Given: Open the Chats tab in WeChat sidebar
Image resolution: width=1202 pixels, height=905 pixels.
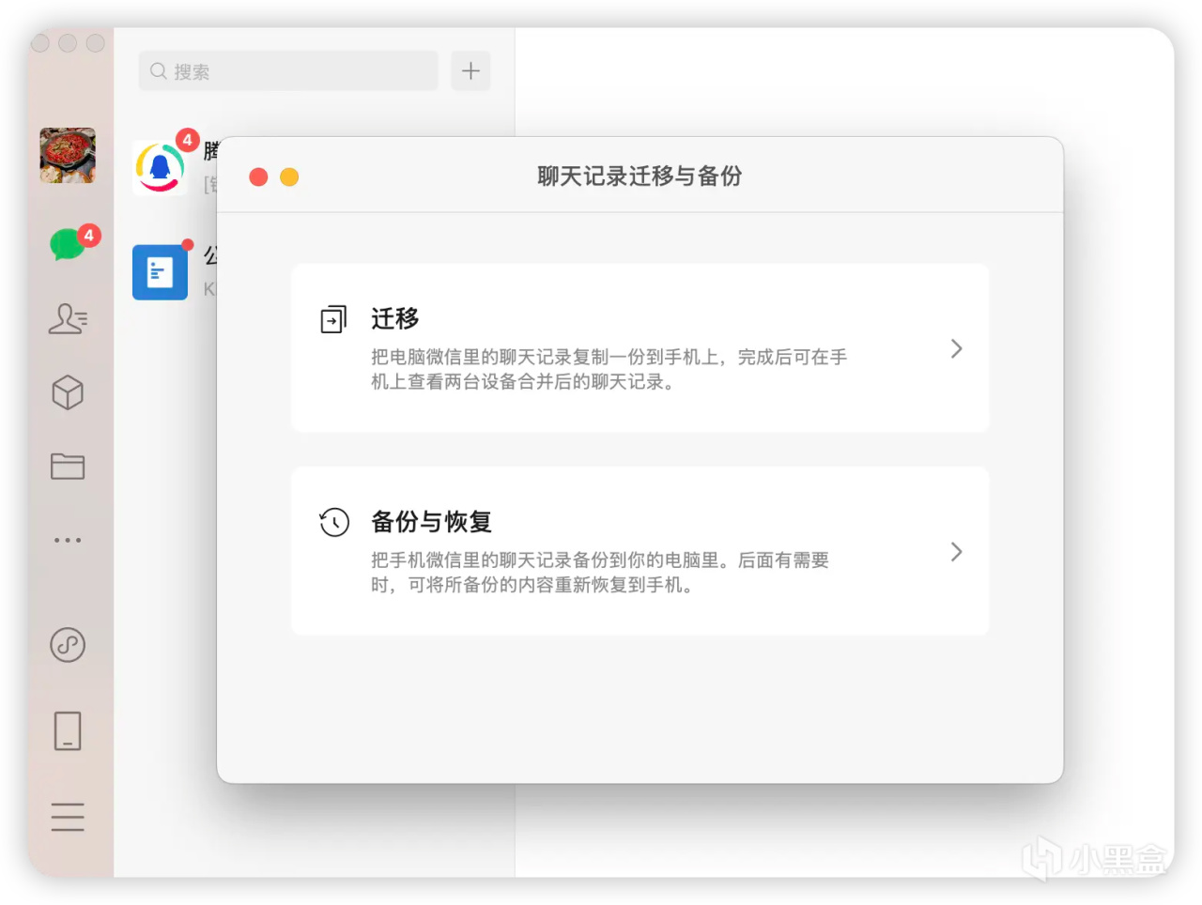Looking at the screenshot, I should tap(68, 244).
